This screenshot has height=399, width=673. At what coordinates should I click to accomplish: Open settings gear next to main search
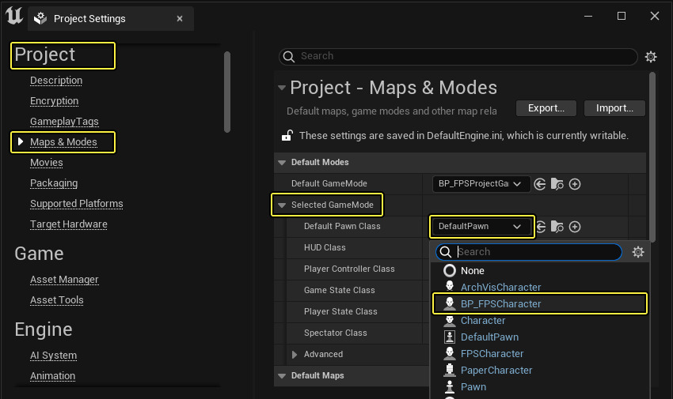pos(651,57)
